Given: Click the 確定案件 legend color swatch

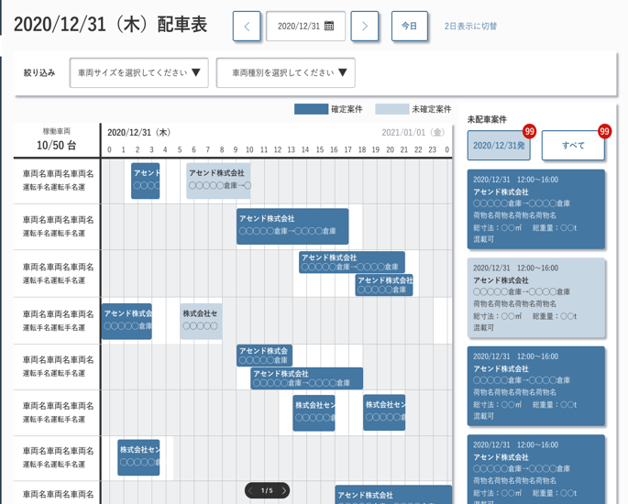Looking at the screenshot, I should coord(311,109).
